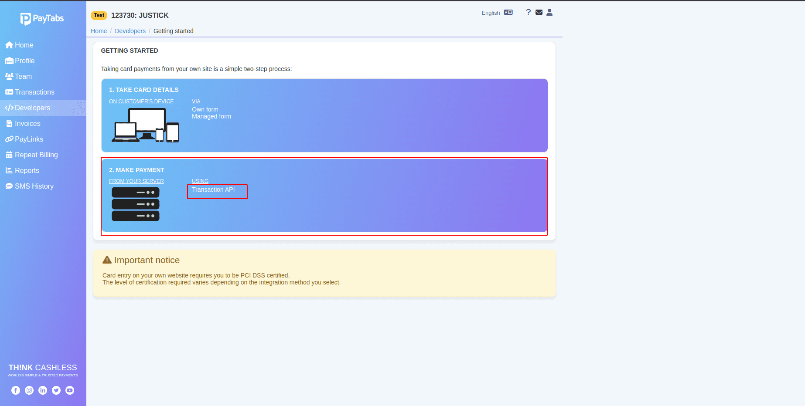
Task: Click the Profile card icon in sidebar
Action: click(x=9, y=61)
